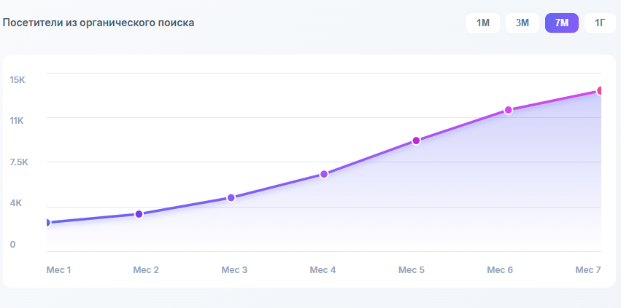
Task: Select the 1М time range button
Action: click(x=483, y=23)
